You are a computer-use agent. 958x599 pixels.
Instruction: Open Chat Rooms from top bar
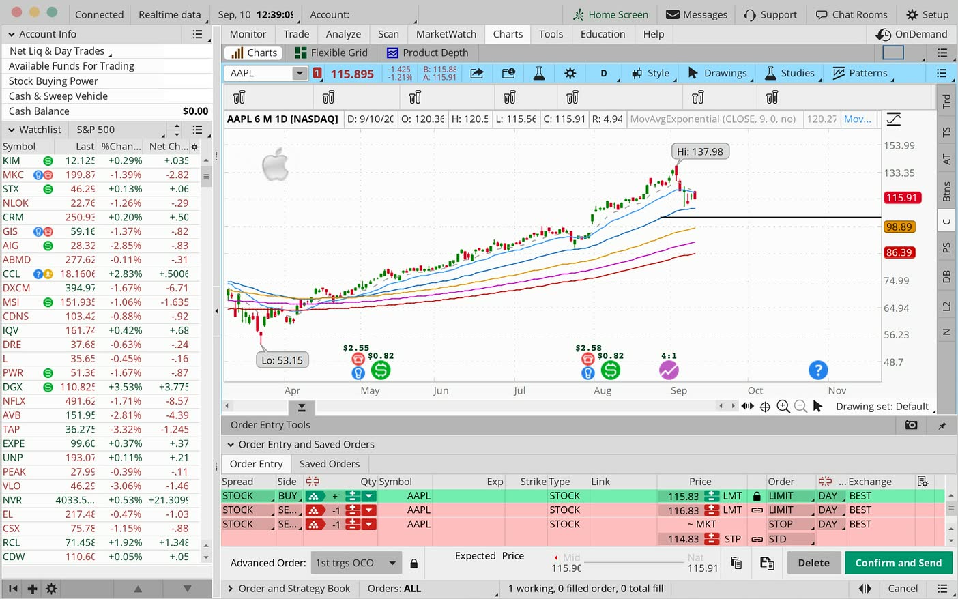852,14
